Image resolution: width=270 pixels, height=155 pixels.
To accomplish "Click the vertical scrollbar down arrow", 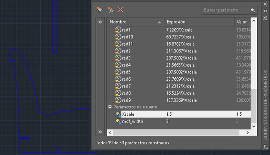I will 254,126.
